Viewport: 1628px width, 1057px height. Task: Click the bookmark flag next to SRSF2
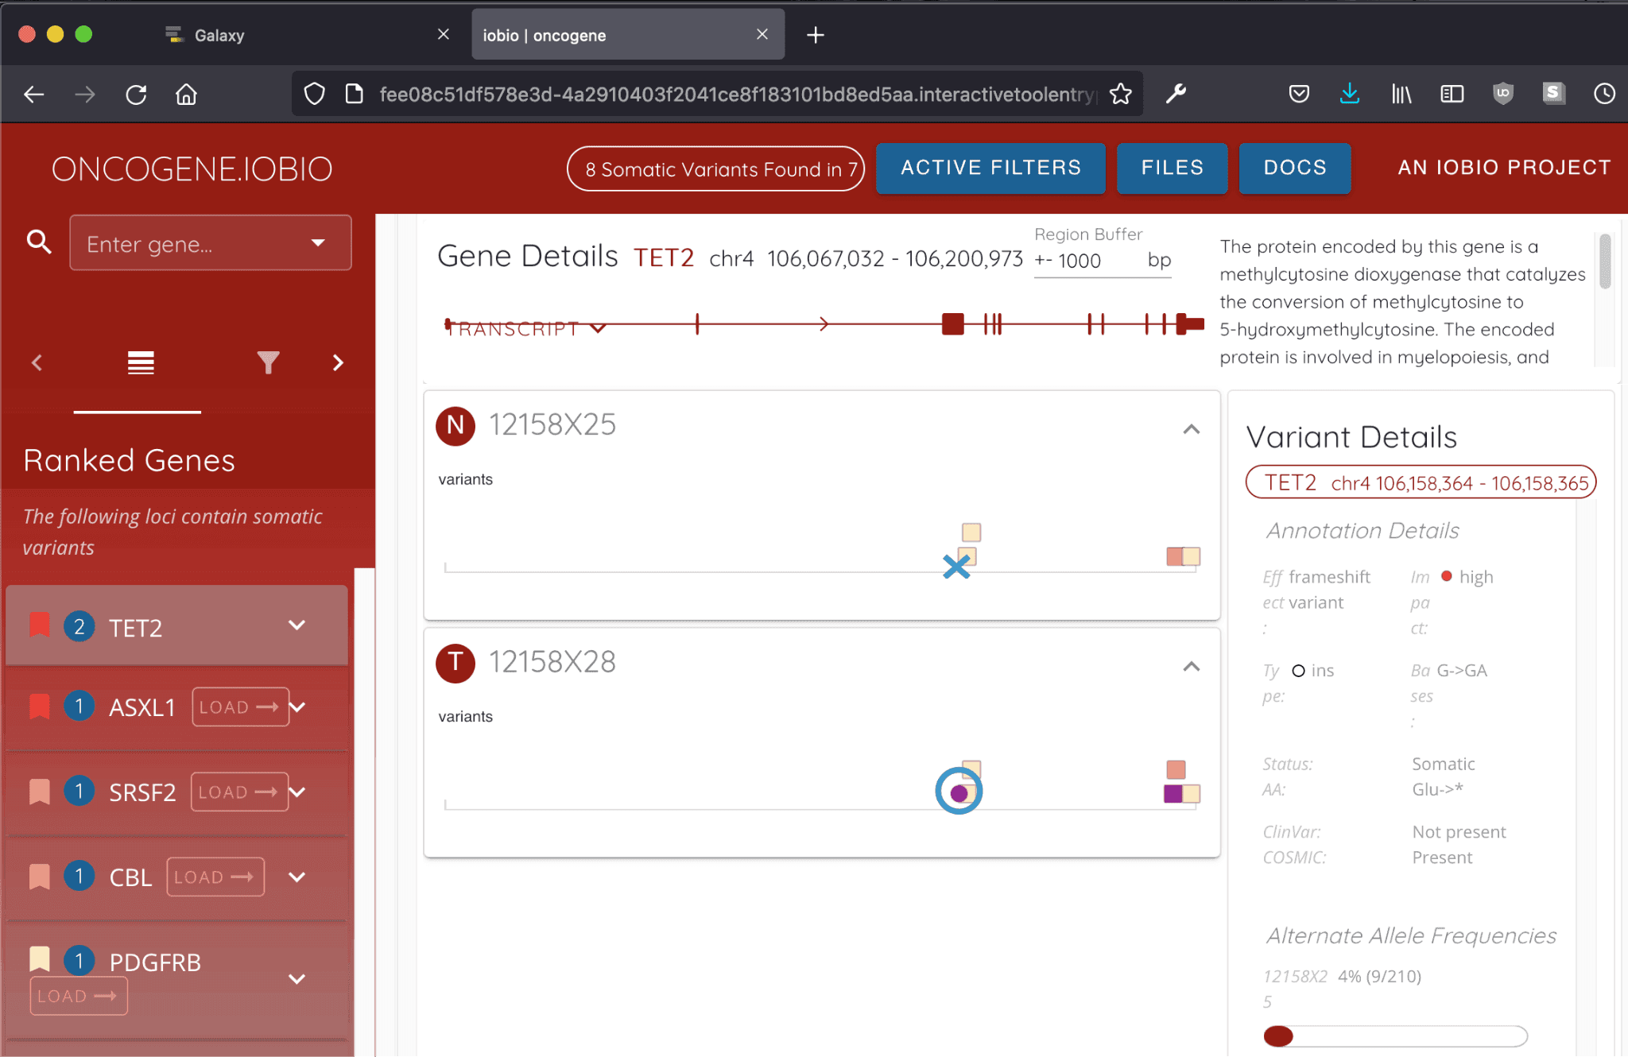tap(40, 791)
